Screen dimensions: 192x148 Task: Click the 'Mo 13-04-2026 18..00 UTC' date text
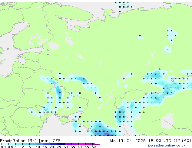141,141
